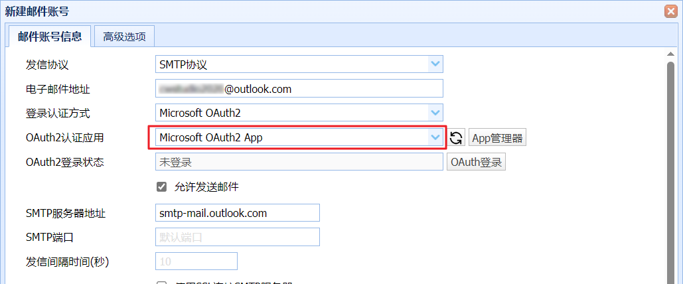The image size is (683, 284).
Task: Click the scrollbar up arrow
Action: pos(671,54)
